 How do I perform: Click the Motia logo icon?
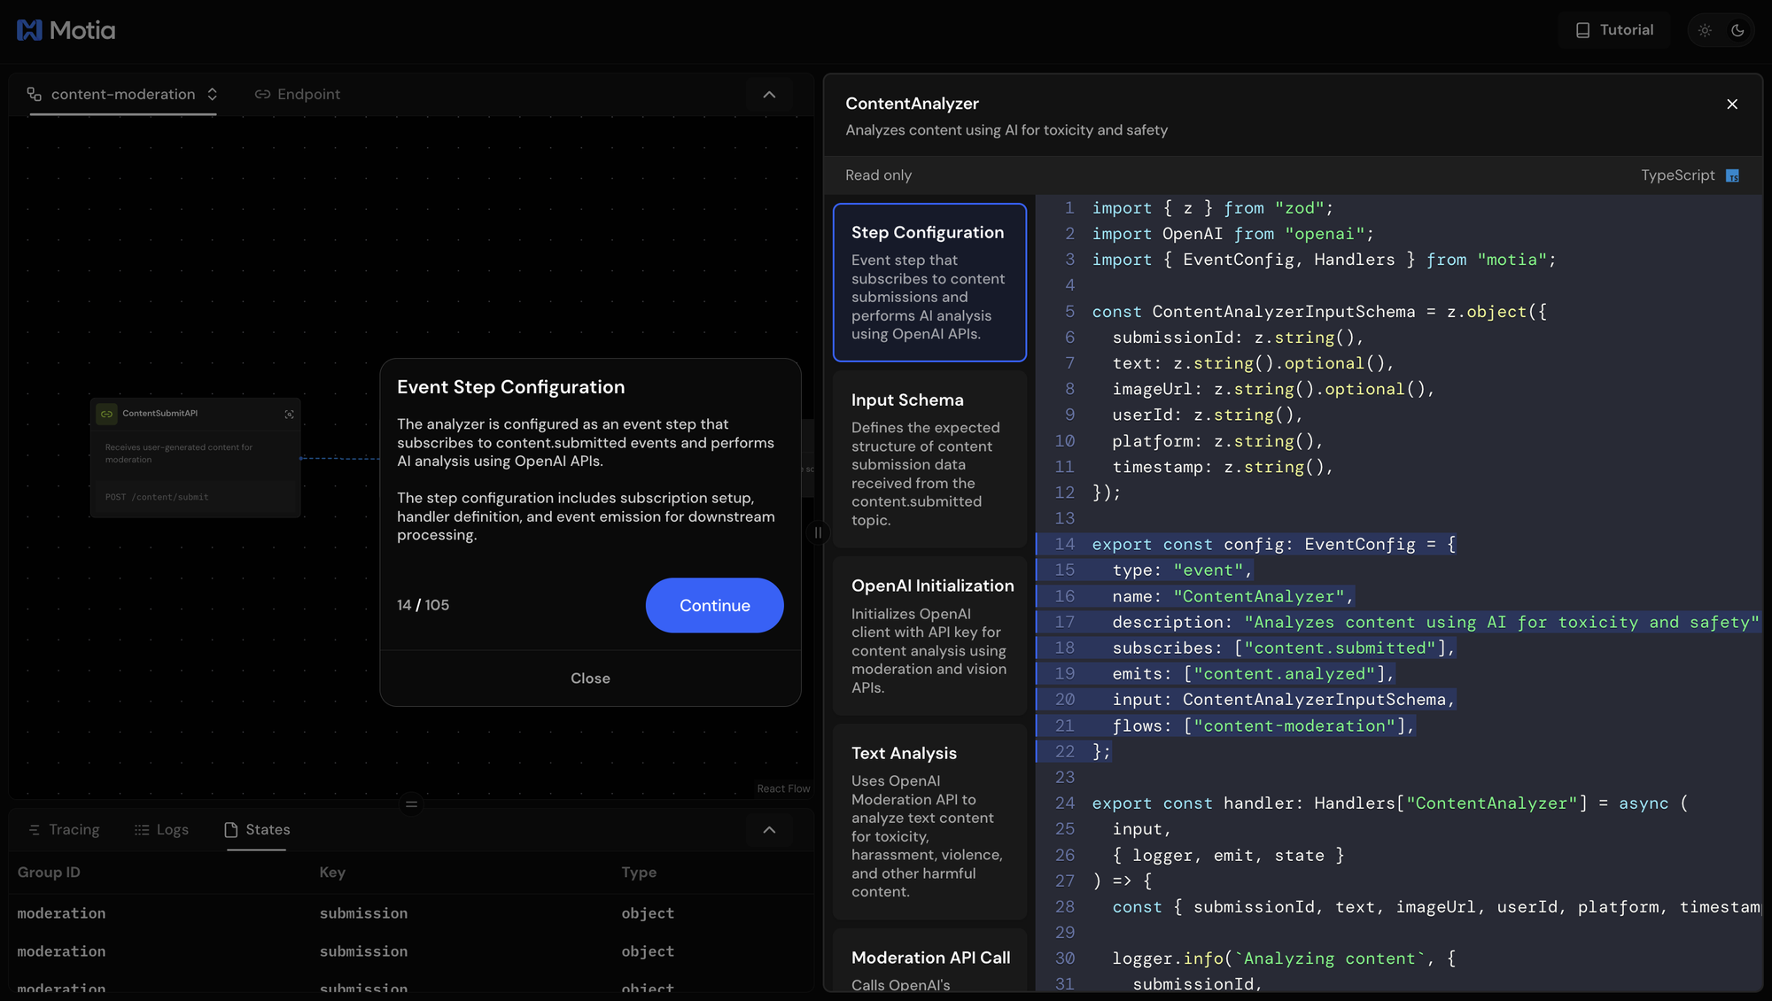click(x=29, y=30)
